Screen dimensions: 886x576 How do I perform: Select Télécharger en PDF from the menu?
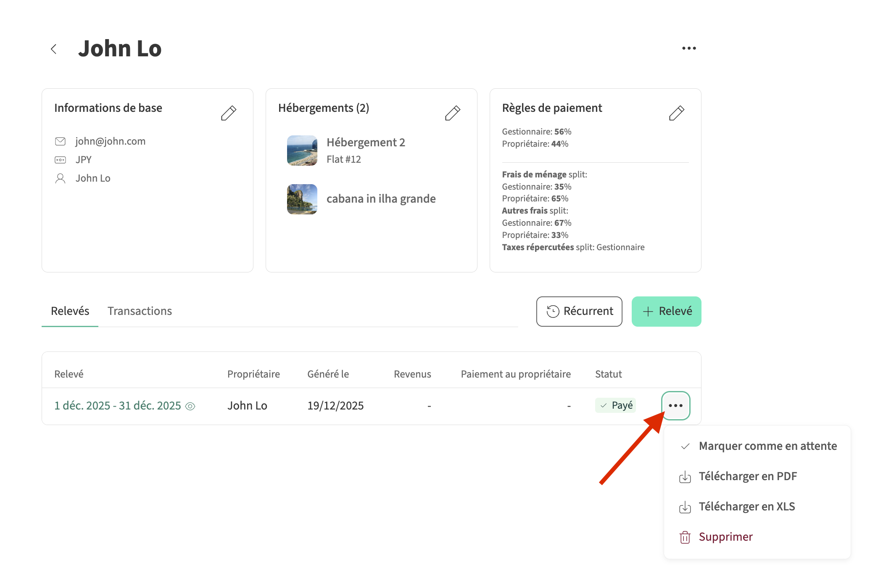coord(747,476)
